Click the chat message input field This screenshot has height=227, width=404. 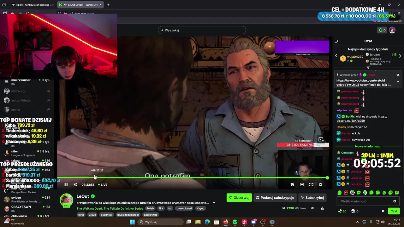[368, 201]
